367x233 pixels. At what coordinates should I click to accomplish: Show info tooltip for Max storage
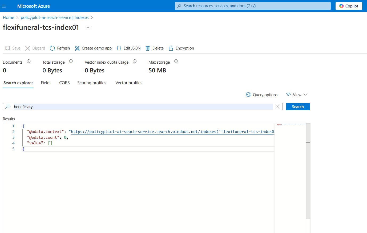coord(176,61)
